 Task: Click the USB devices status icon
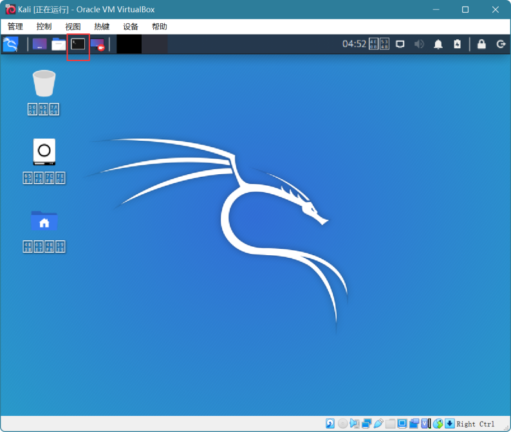pyautogui.click(x=378, y=424)
